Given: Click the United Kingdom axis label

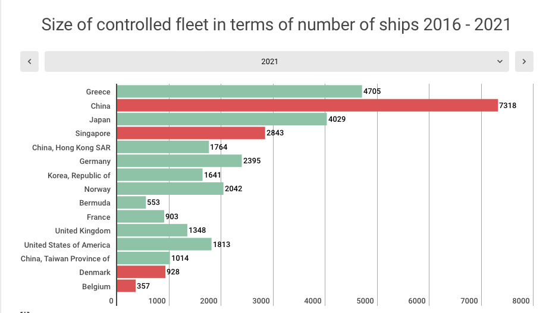Looking at the screenshot, I should click(83, 230).
